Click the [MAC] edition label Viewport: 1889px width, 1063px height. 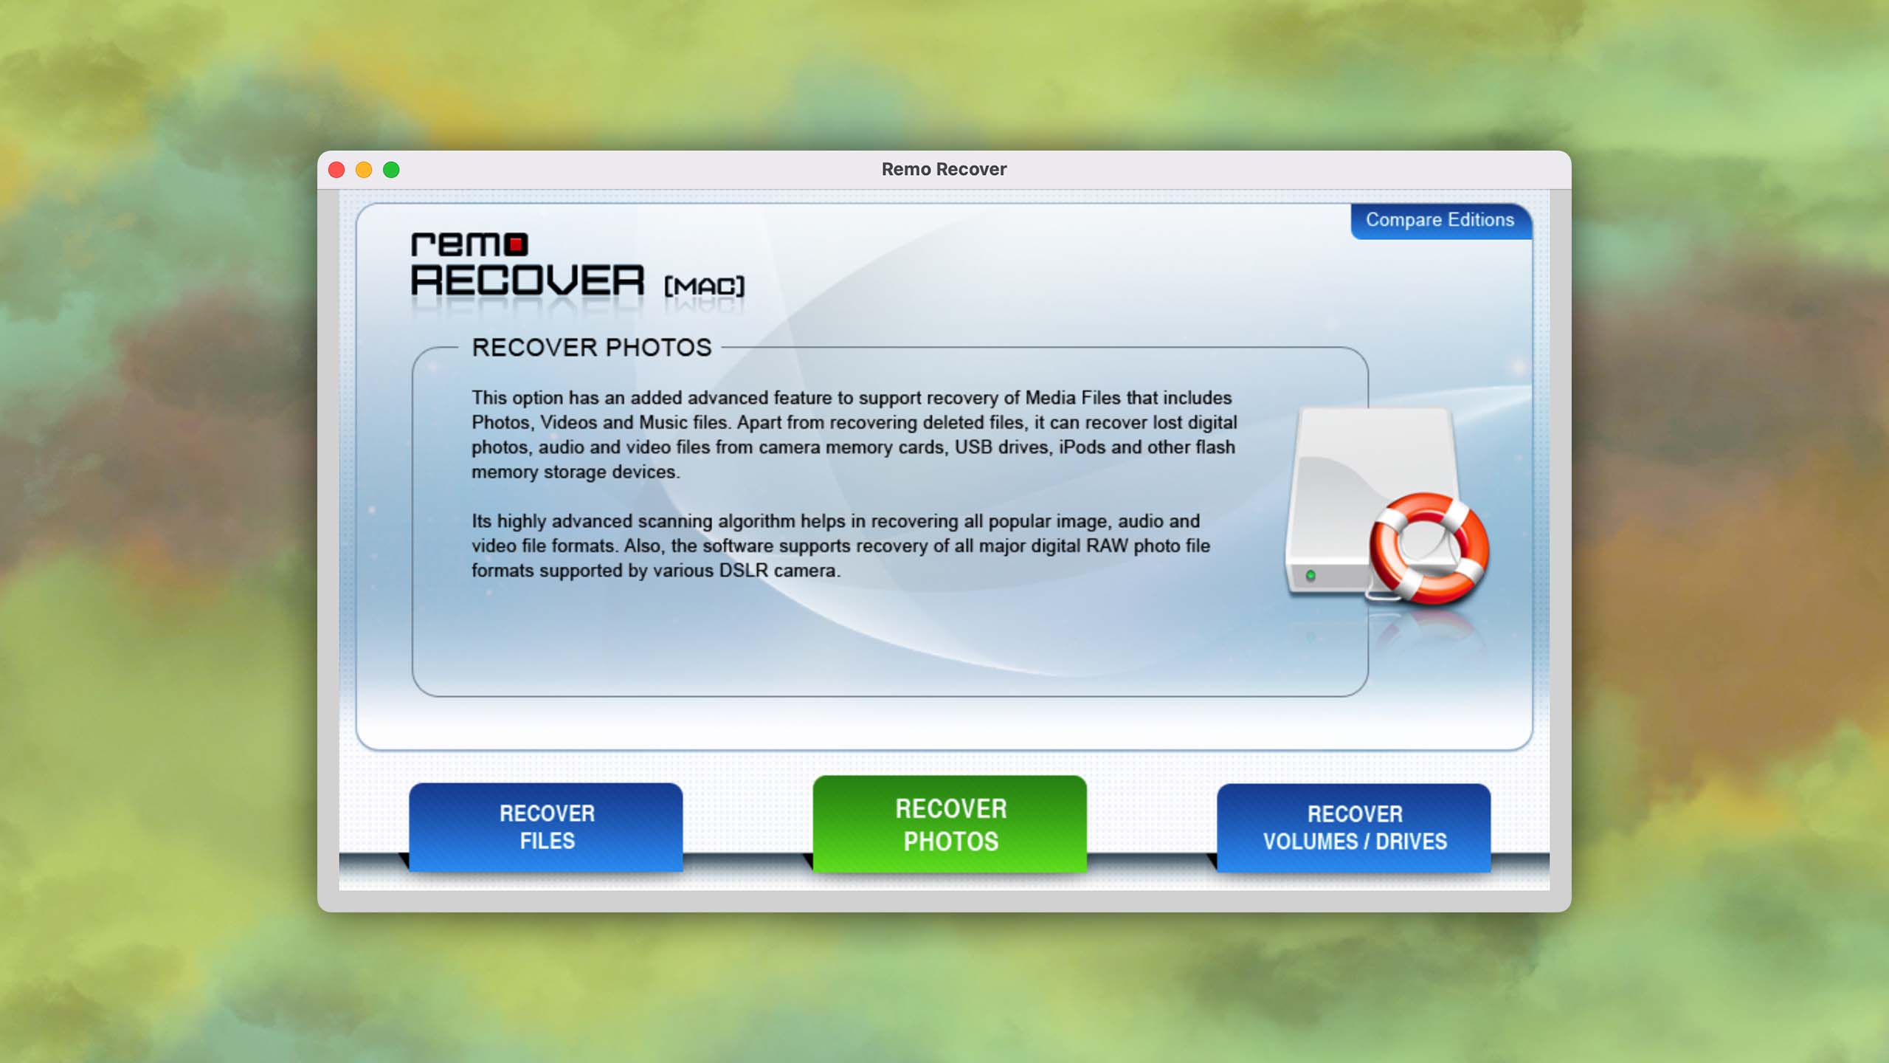[x=705, y=286]
